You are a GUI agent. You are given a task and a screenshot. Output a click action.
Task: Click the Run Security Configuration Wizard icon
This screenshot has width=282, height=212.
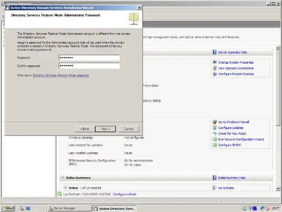pyautogui.click(x=215, y=140)
